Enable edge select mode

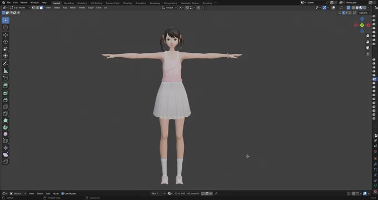[x=37, y=8]
